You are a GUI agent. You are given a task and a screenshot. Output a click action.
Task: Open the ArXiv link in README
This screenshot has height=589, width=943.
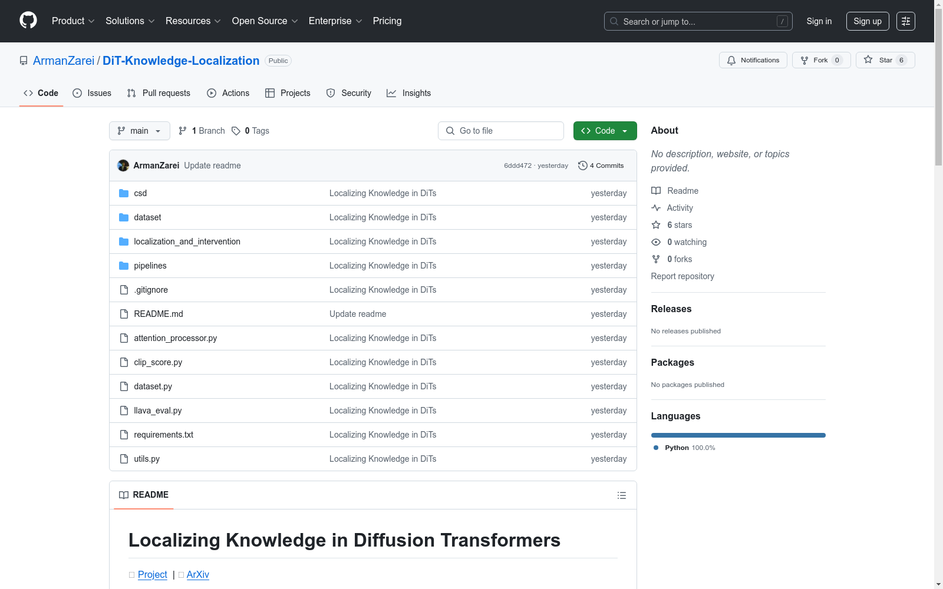click(x=198, y=574)
